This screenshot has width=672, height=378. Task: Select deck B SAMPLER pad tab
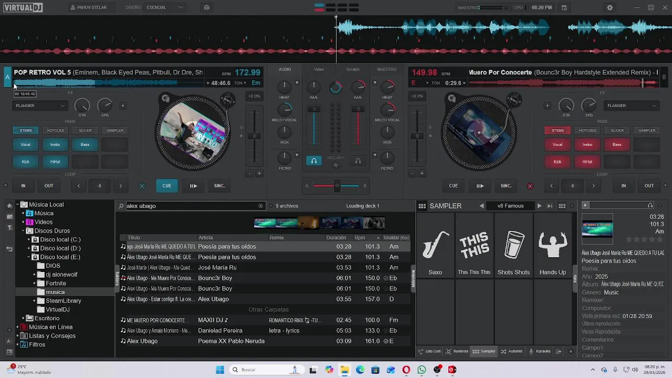pos(647,130)
